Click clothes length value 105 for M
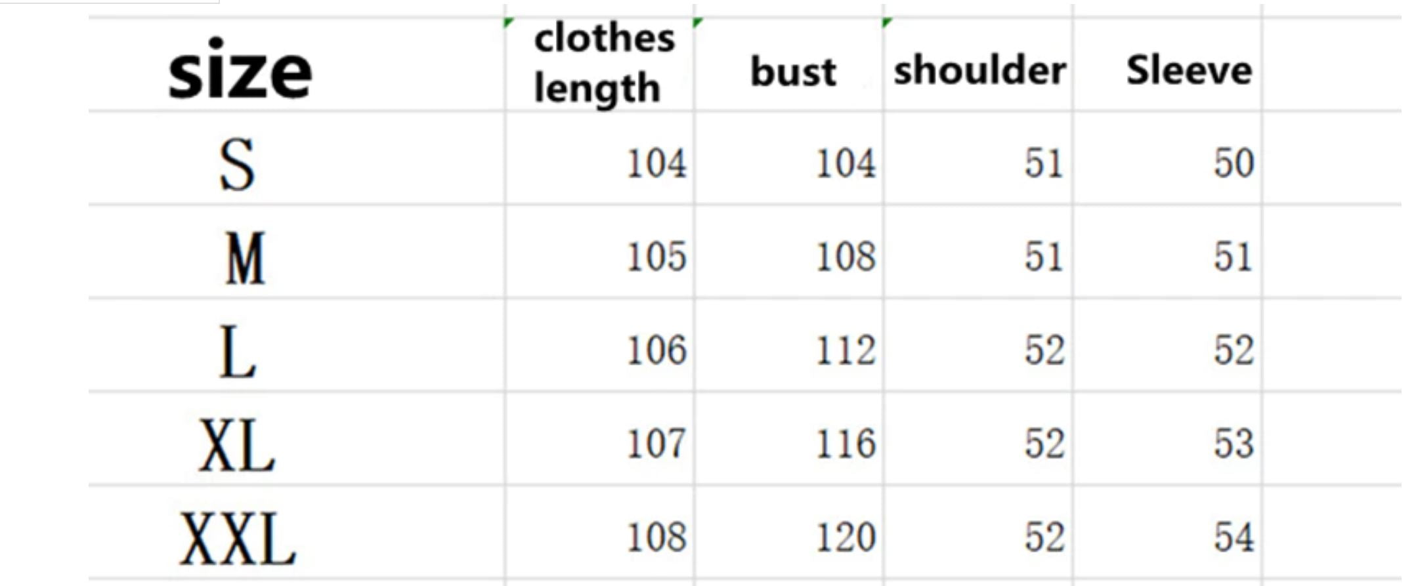1420x586 pixels. 656,256
